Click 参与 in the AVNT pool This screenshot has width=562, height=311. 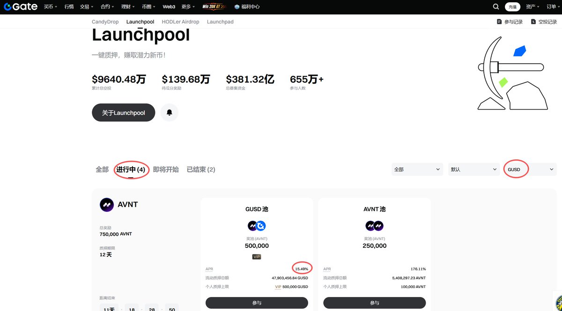point(375,303)
